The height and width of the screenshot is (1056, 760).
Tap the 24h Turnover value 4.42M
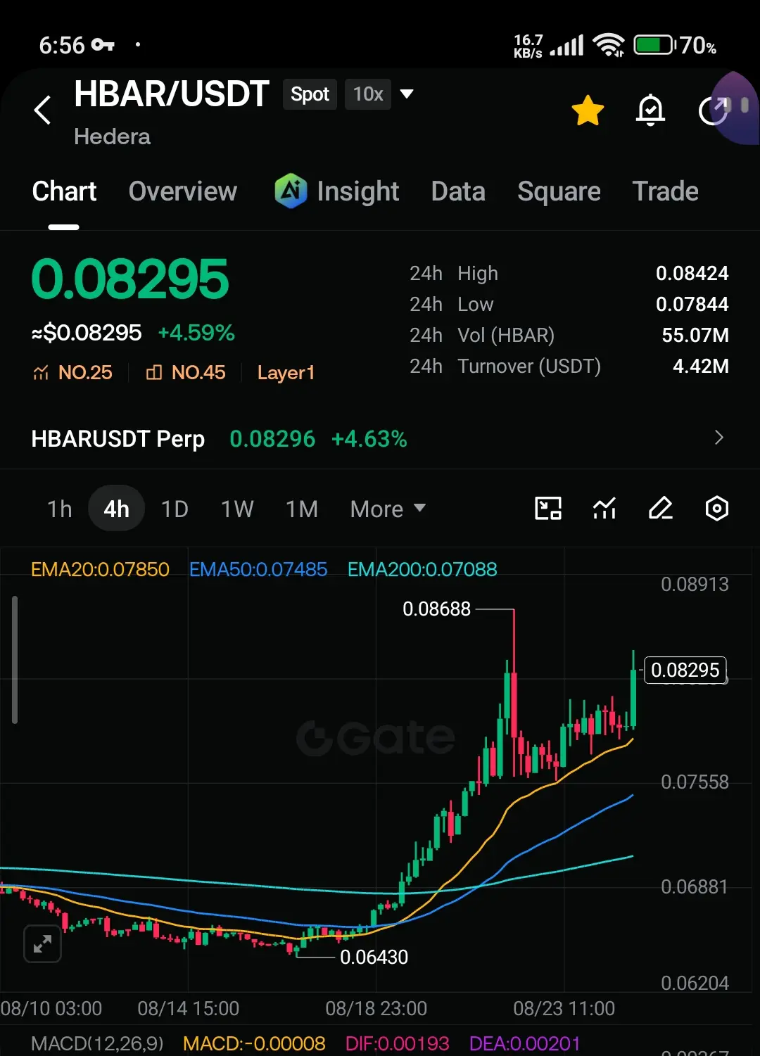[701, 366]
